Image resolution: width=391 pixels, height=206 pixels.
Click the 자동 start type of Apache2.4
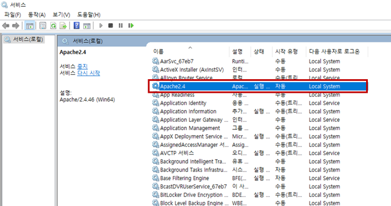click(x=280, y=86)
